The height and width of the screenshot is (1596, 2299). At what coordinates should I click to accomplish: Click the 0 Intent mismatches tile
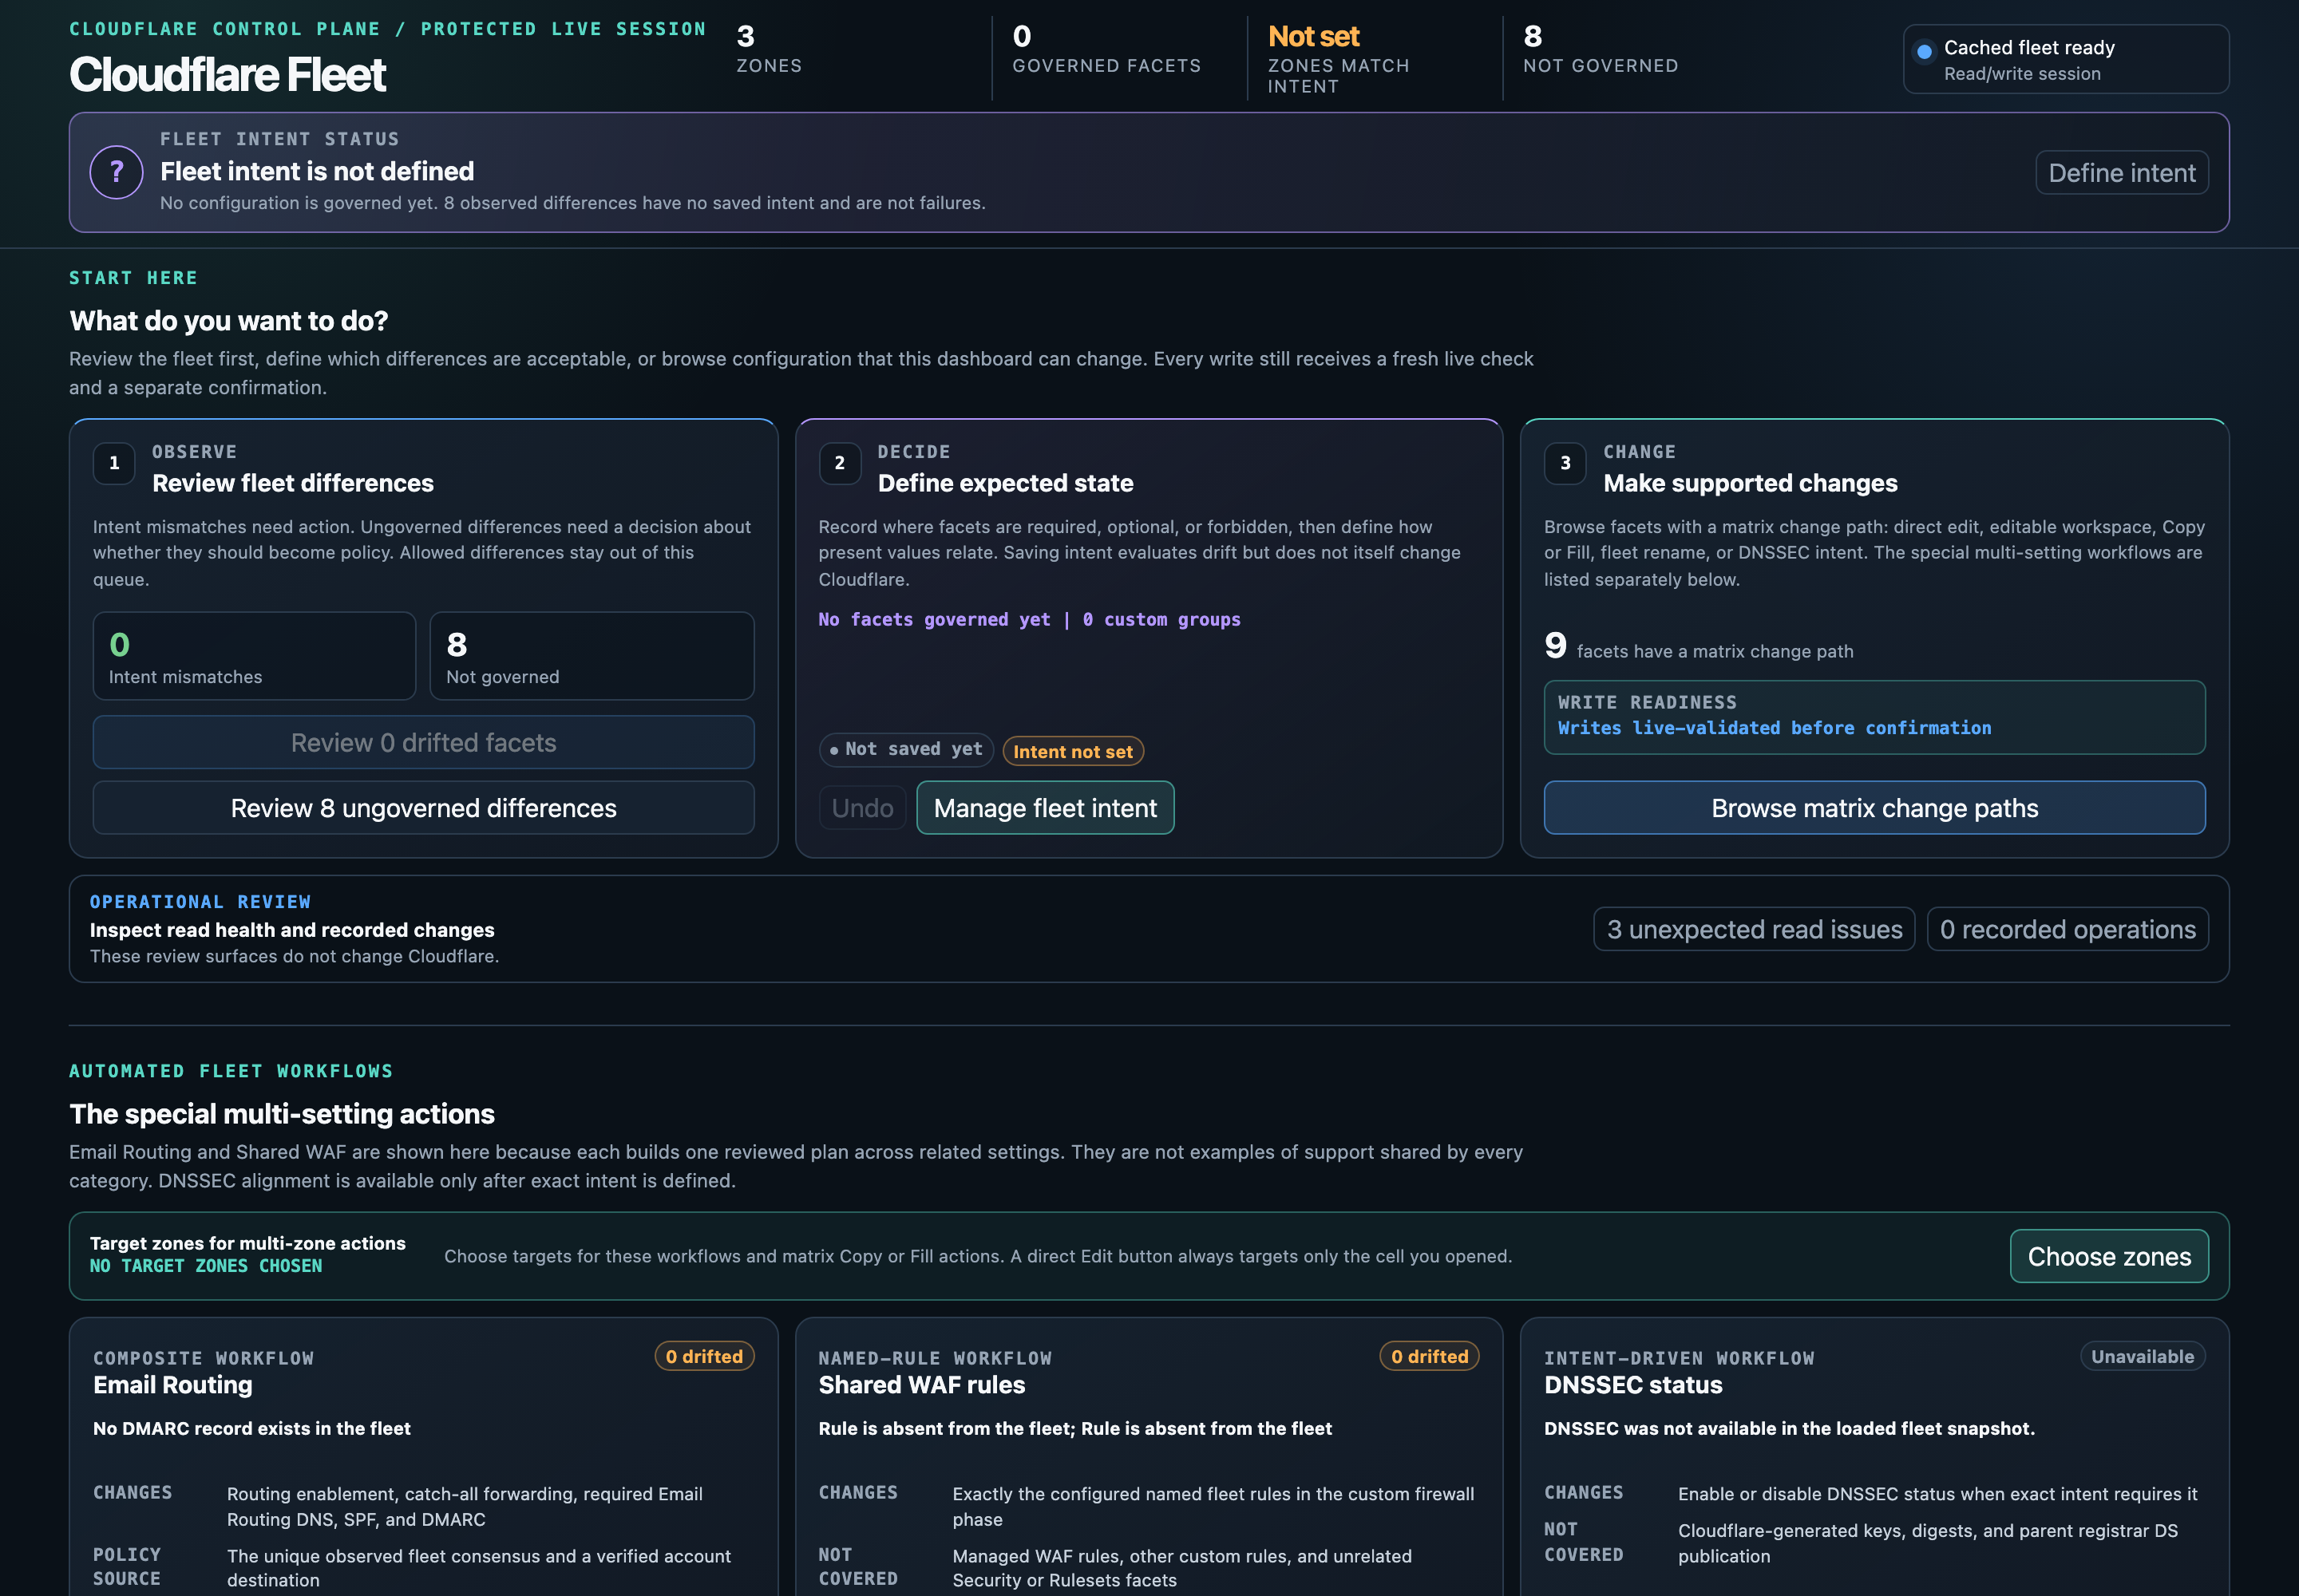(x=254, y=656)
